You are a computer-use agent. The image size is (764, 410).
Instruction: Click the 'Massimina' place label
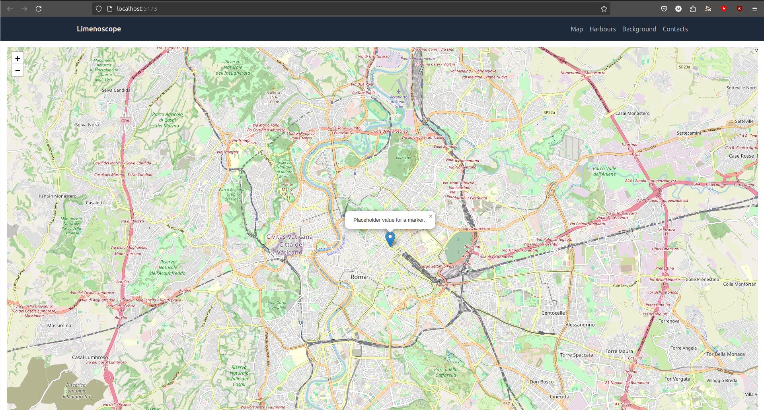pyautogui.click(x=59, y=326)
